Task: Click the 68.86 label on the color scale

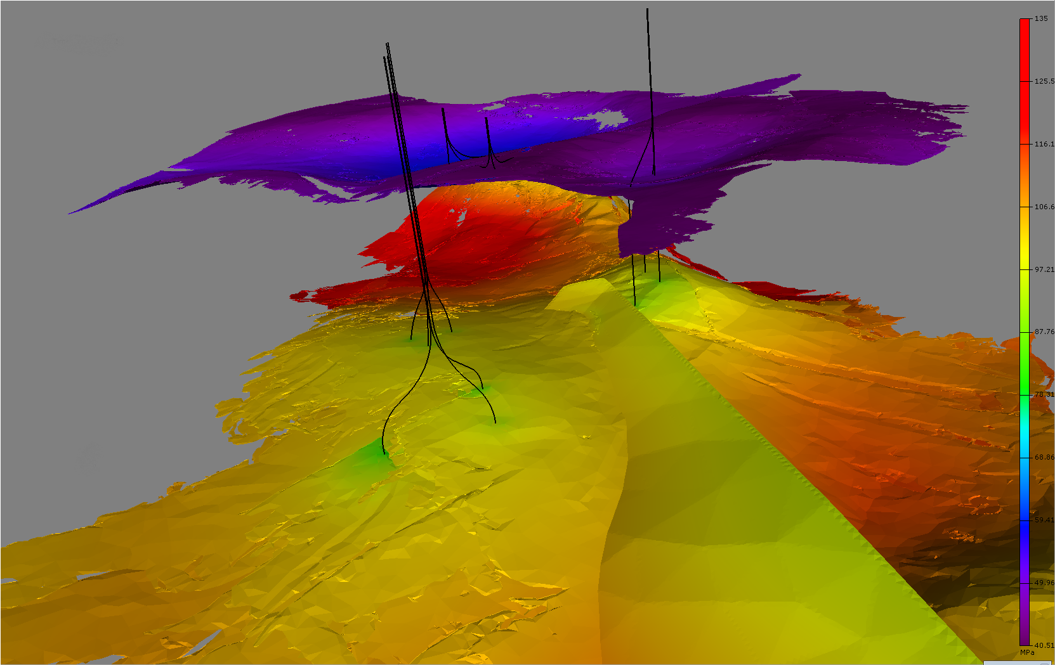Action: click(1044, 457)
